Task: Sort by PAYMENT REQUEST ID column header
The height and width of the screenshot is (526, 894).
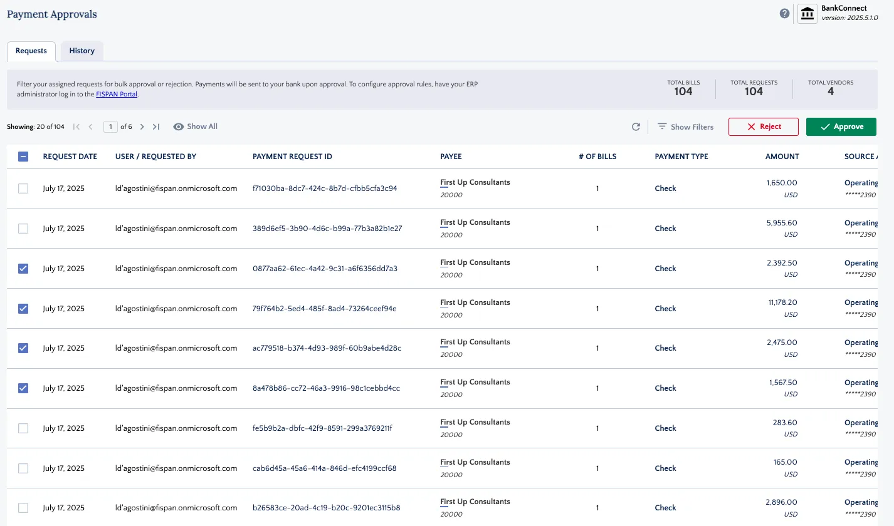Action: pos(292,157)
